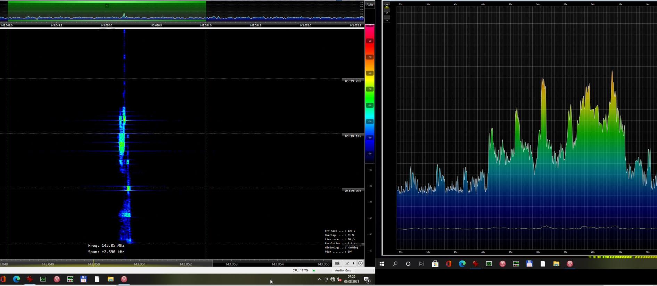Open Cortana circle below the graph window
Screen dimensions: 657x286
[408, 264]
